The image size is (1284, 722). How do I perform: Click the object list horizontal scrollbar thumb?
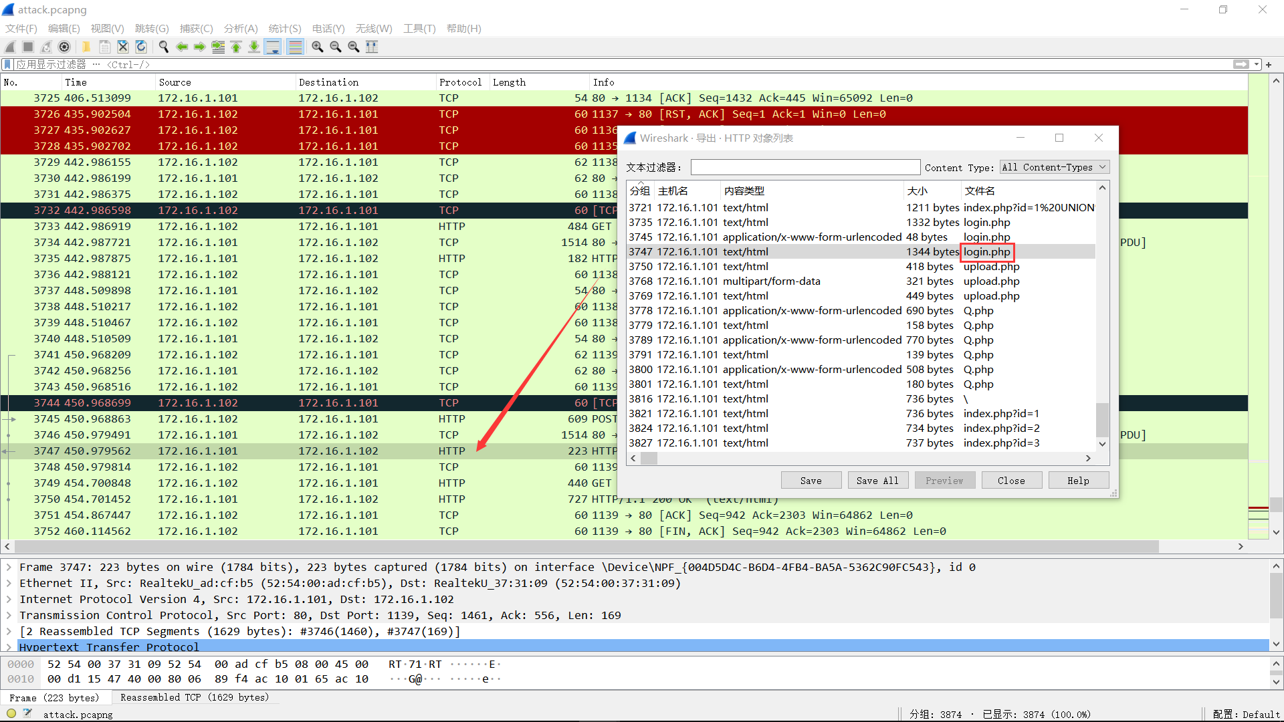pyautogui.click(x=649, y=459)
